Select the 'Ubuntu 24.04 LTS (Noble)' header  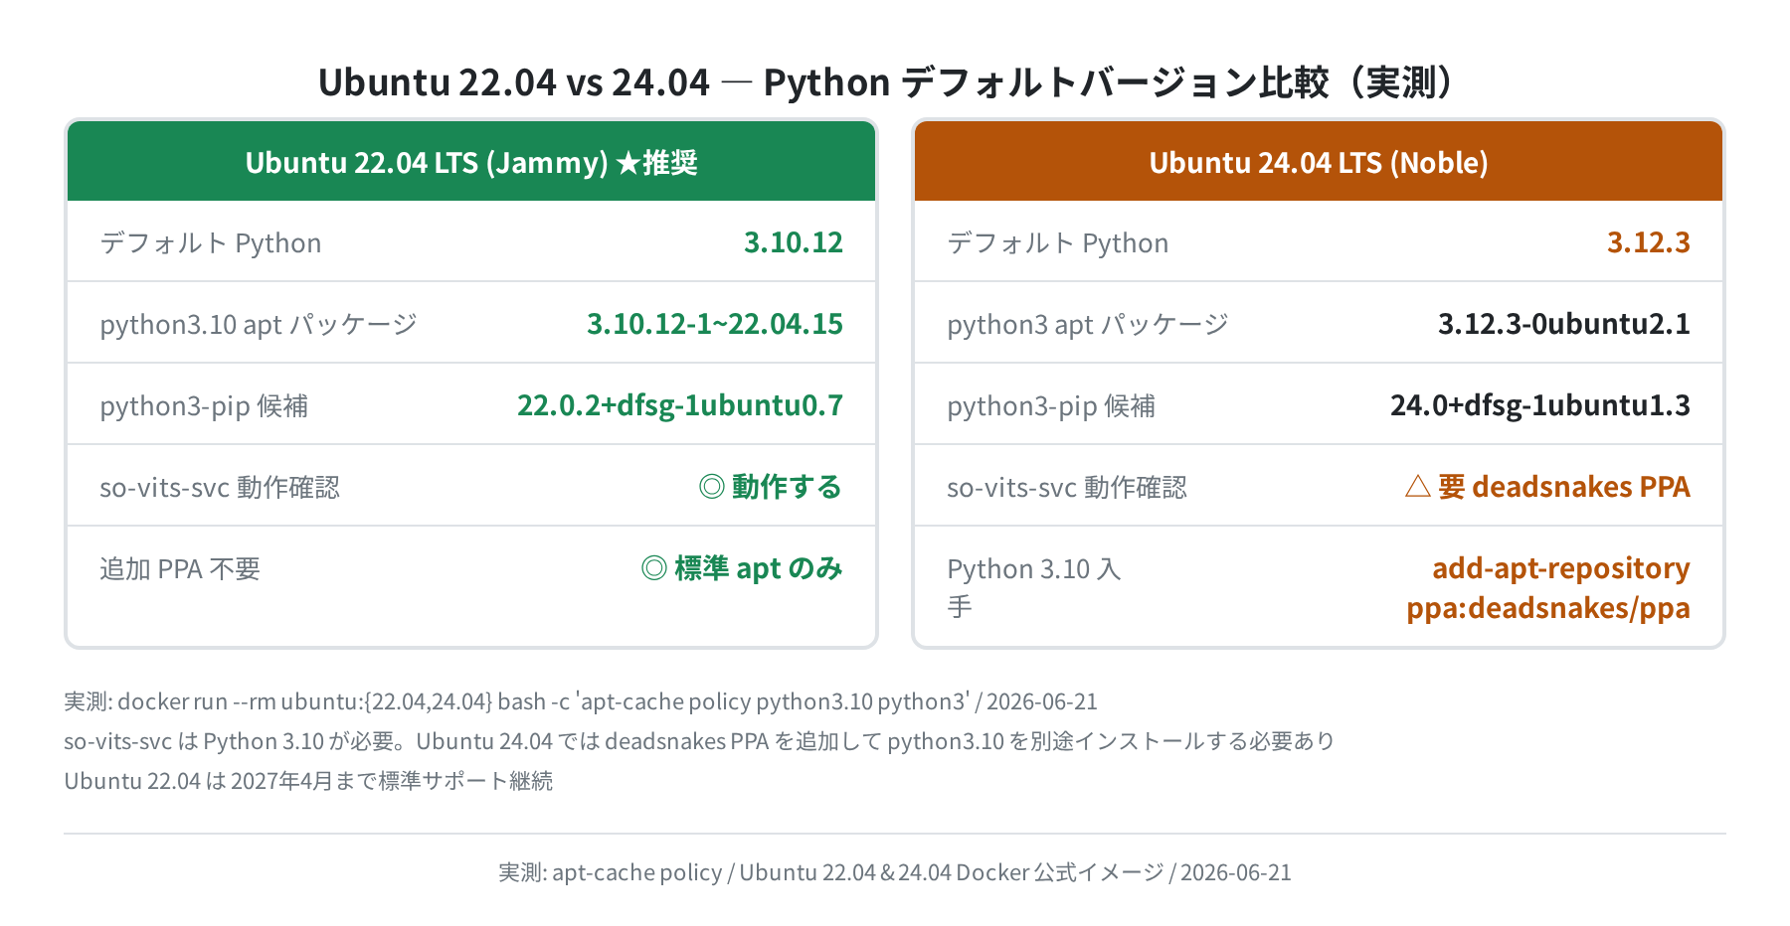point(1319,161)
